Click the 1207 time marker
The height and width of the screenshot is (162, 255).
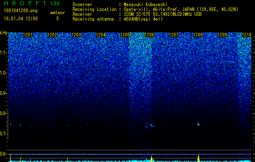(174, 35)
